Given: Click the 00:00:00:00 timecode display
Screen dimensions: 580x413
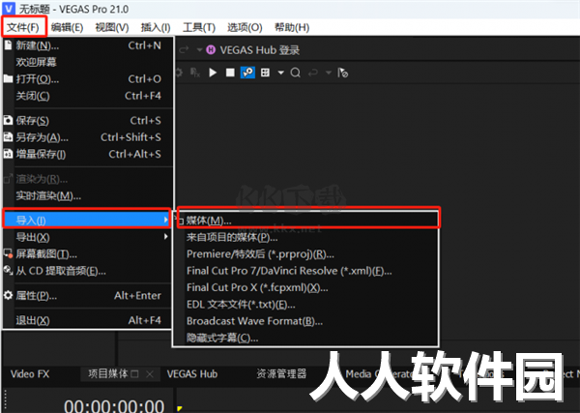Looking at the screenshot, I should pyautogui.click(x=114, y=406).
